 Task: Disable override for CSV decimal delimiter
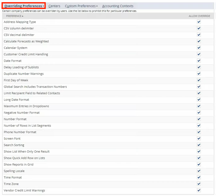(199, 35)
